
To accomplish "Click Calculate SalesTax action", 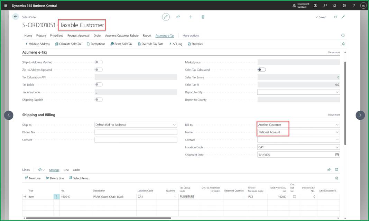I will (68, 44).
